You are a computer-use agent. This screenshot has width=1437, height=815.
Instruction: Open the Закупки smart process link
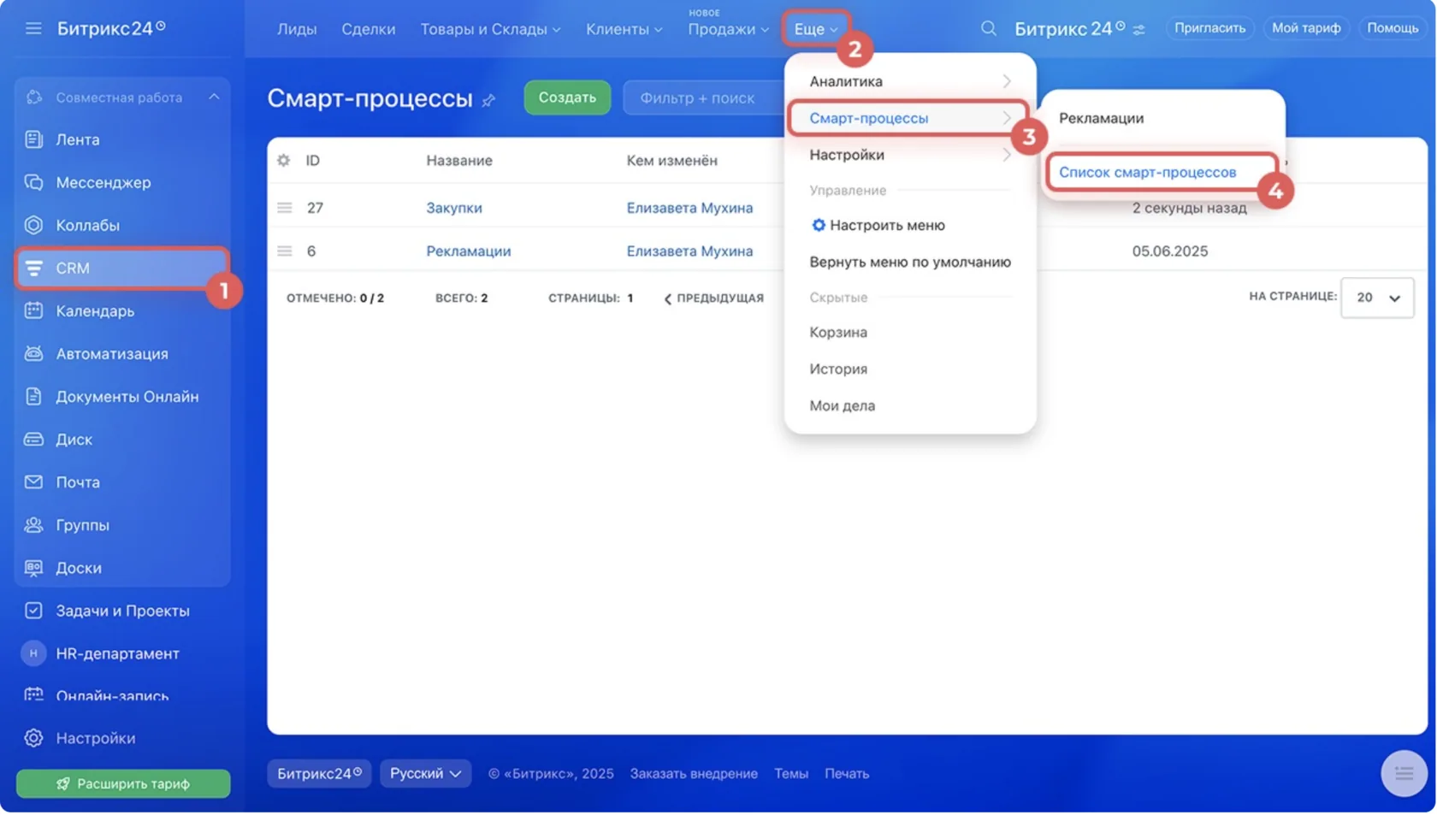click(x=454, y=208)
